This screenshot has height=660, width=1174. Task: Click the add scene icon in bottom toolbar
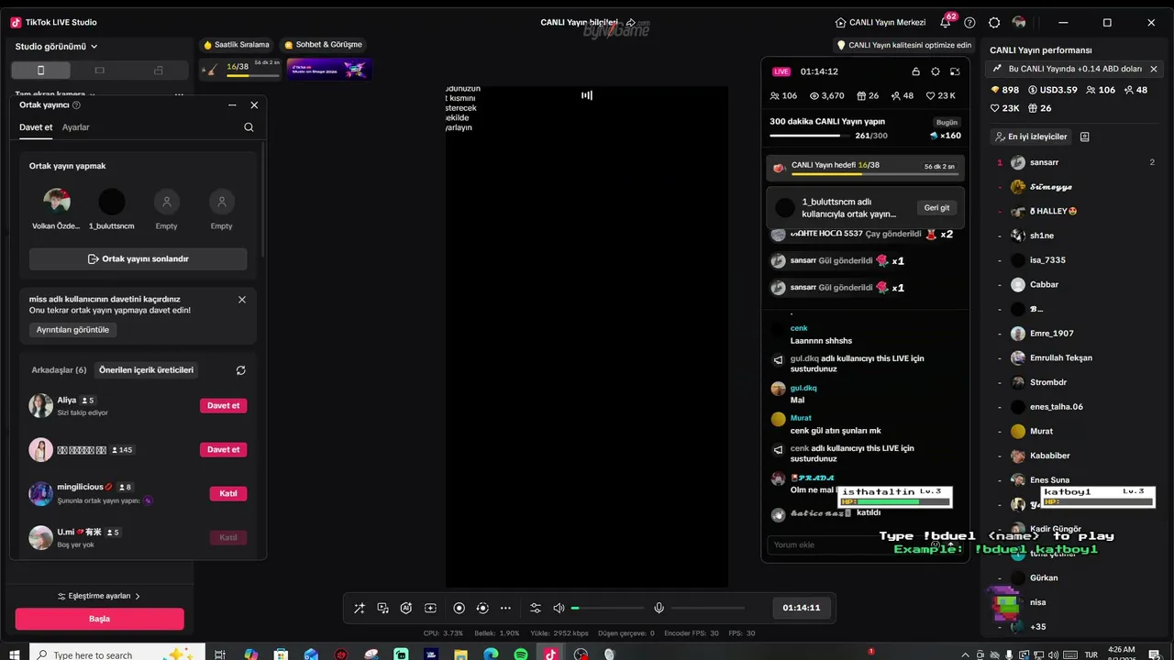coord(430,608)
